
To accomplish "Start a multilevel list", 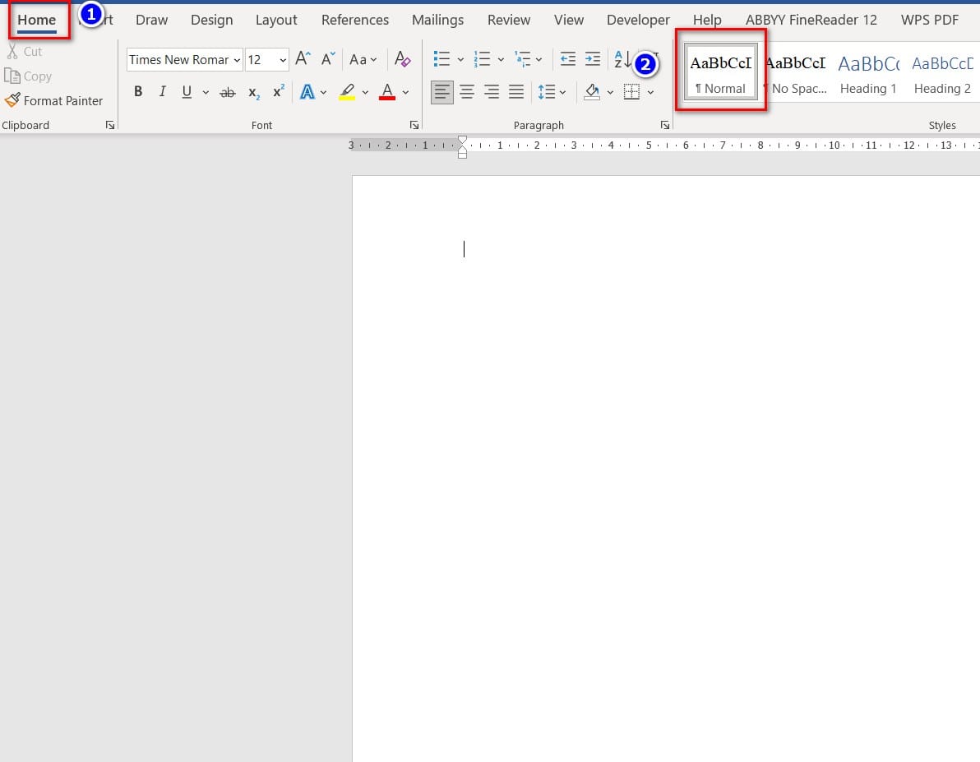I will [x=522, y=59].
